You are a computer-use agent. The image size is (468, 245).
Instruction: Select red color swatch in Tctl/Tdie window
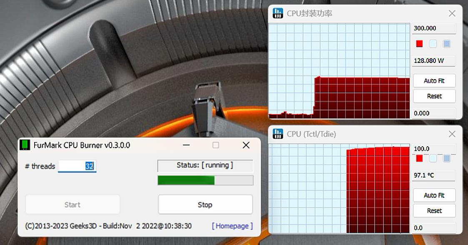tap(419, 158)
